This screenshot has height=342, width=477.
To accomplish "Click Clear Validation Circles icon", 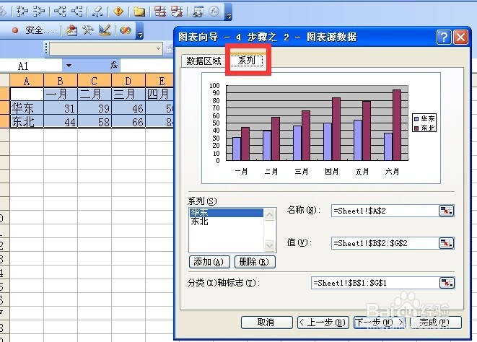I will tap(177, 12).
